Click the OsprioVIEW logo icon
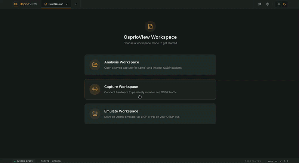 pyautogui.click(x=16, y=4)
